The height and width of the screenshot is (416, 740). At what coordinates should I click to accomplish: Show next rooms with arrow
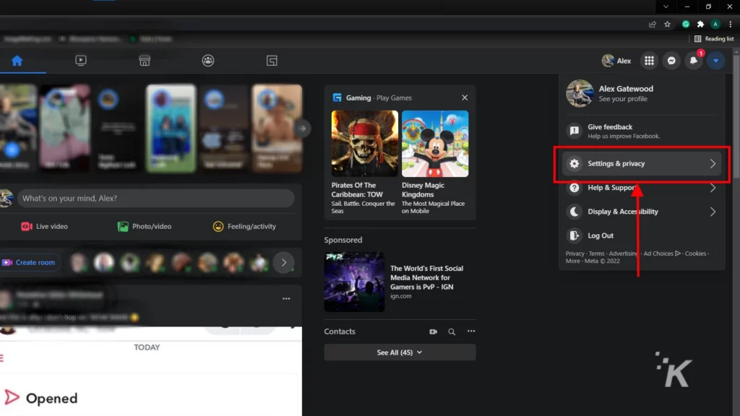click(x=283, y=262)
